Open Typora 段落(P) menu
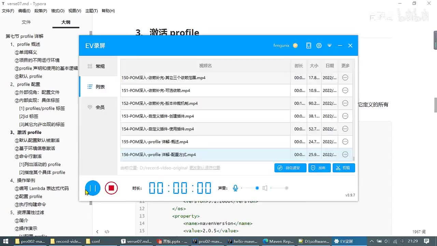The image size is (437, 246). [41, 11]
